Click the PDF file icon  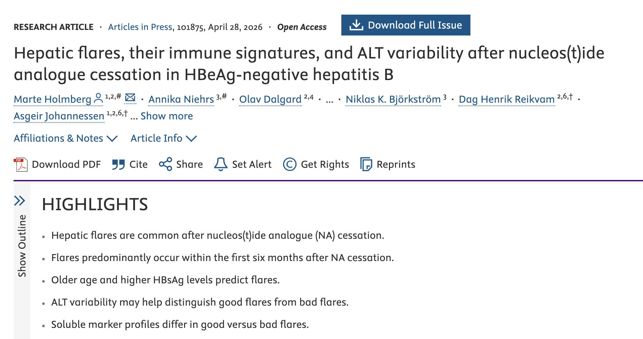[x=20, y=165]
